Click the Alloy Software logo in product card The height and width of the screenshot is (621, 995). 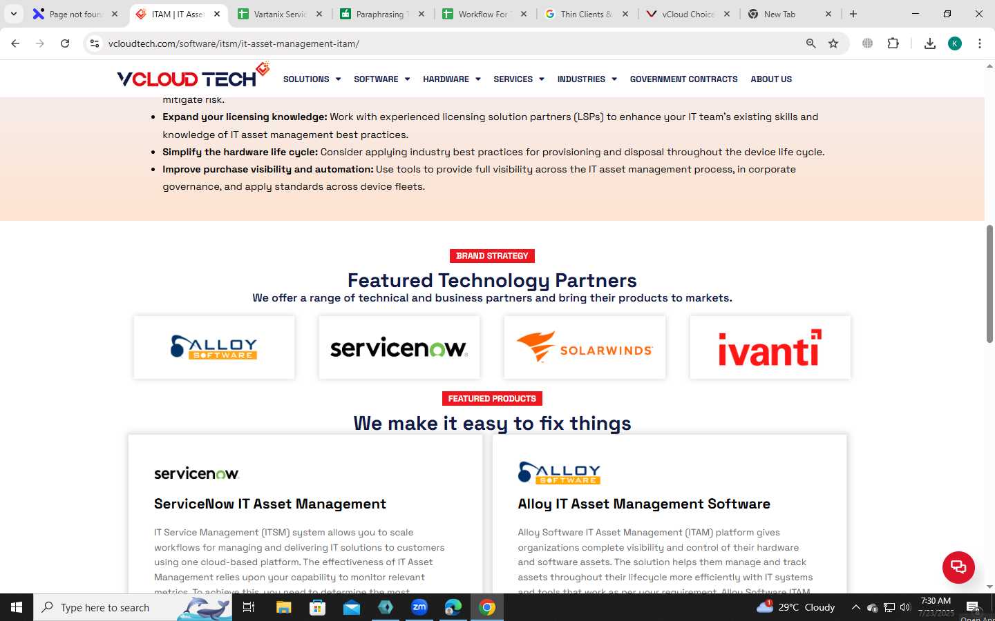coord(559,473)
